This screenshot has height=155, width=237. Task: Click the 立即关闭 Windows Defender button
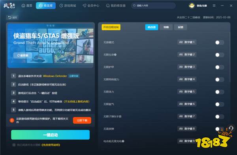73,76
